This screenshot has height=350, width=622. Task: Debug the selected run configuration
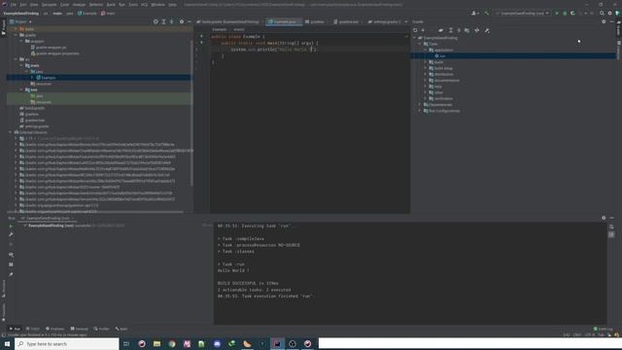[565, 13]
